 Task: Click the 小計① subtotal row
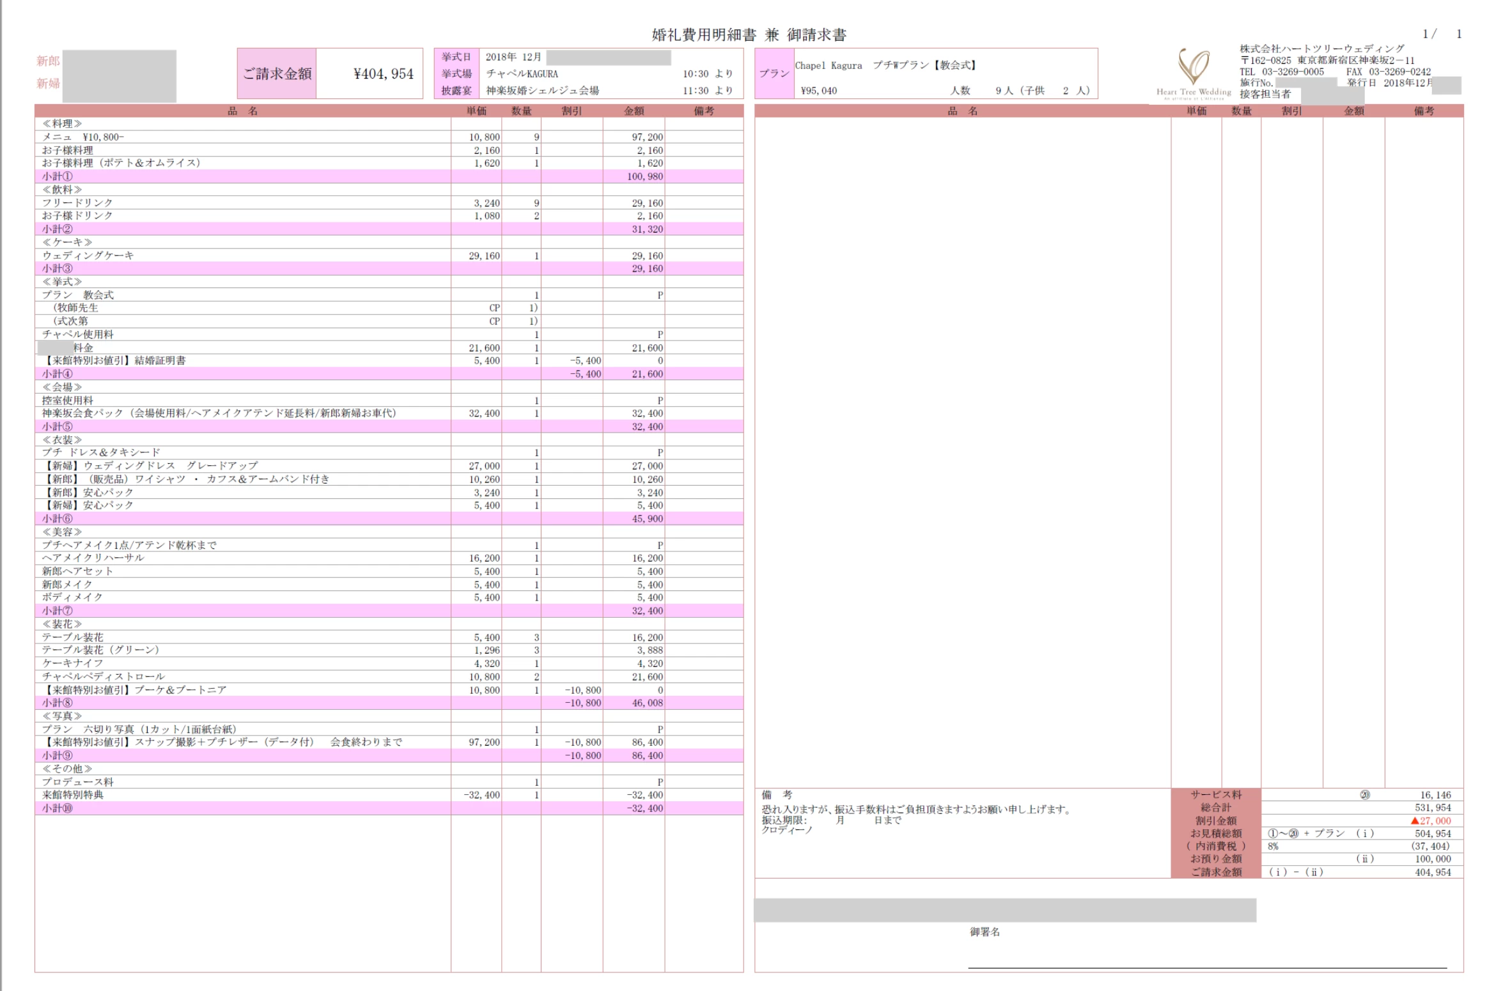pyautogui.click(x=58, y=176)
